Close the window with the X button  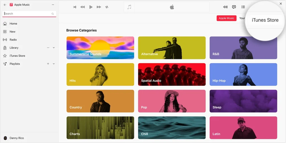tap(281, 3)
